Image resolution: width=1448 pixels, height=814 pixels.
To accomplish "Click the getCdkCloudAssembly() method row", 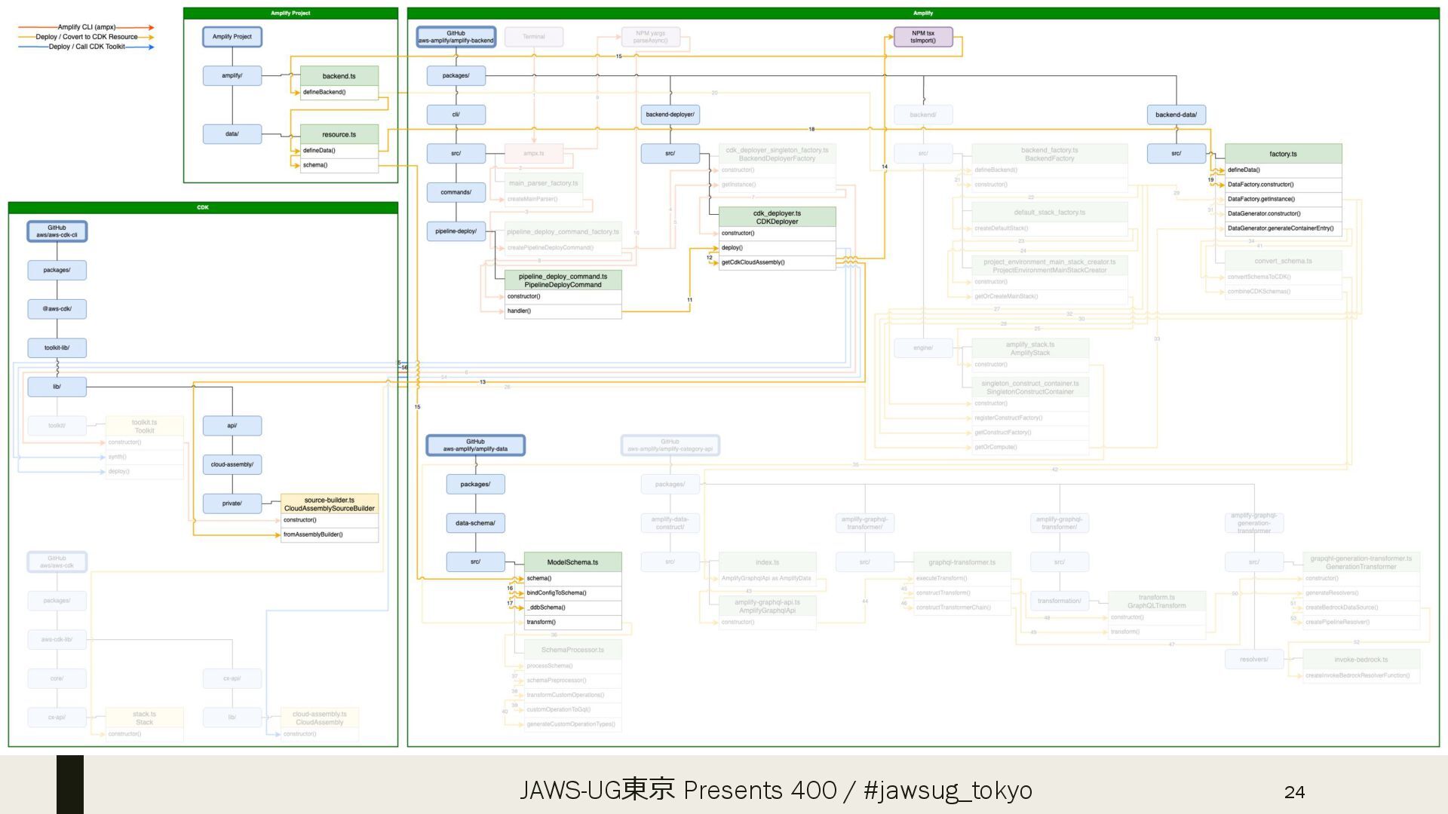I will [777, 262].
